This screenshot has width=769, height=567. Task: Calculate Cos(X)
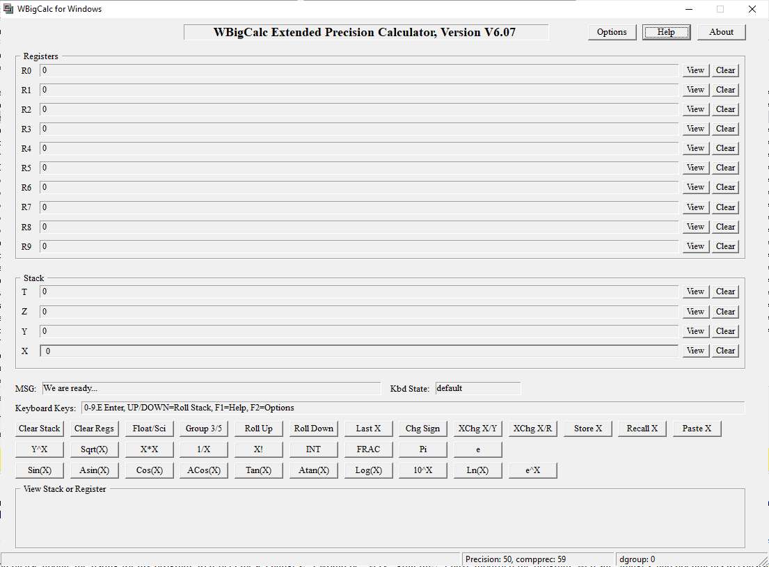tap(149, 470)
